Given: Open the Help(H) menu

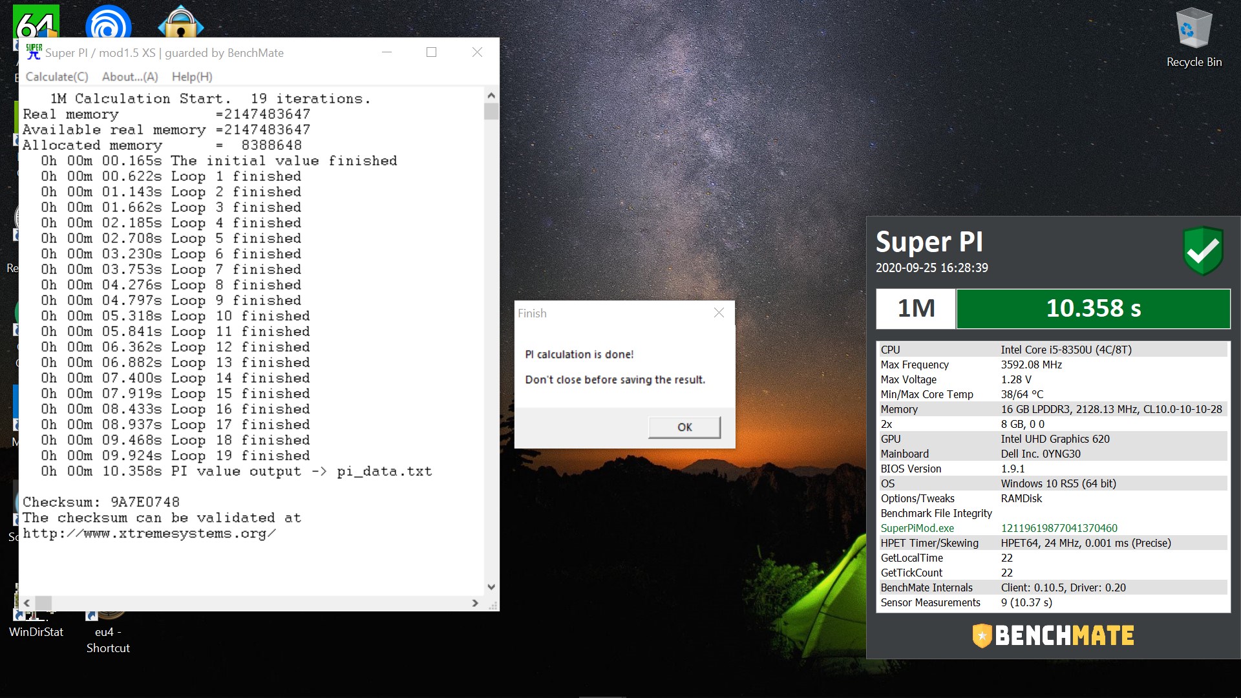Looking at the screenshot, I should tap(192, 77).
